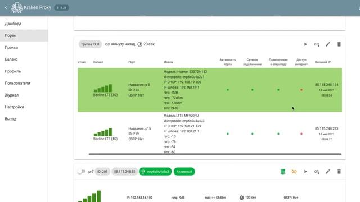
Task: Go to the Баланс page
Action: point(11,59)
